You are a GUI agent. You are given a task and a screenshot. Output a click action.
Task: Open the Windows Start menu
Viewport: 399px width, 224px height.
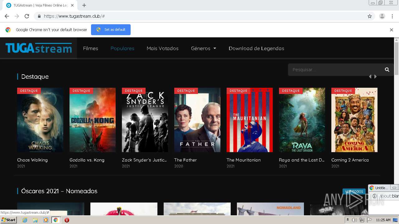[9, 220]
